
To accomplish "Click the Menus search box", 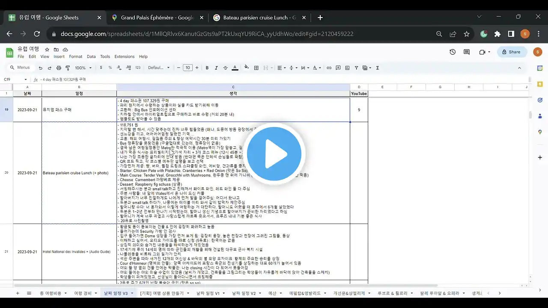I will tap(21, 68).
